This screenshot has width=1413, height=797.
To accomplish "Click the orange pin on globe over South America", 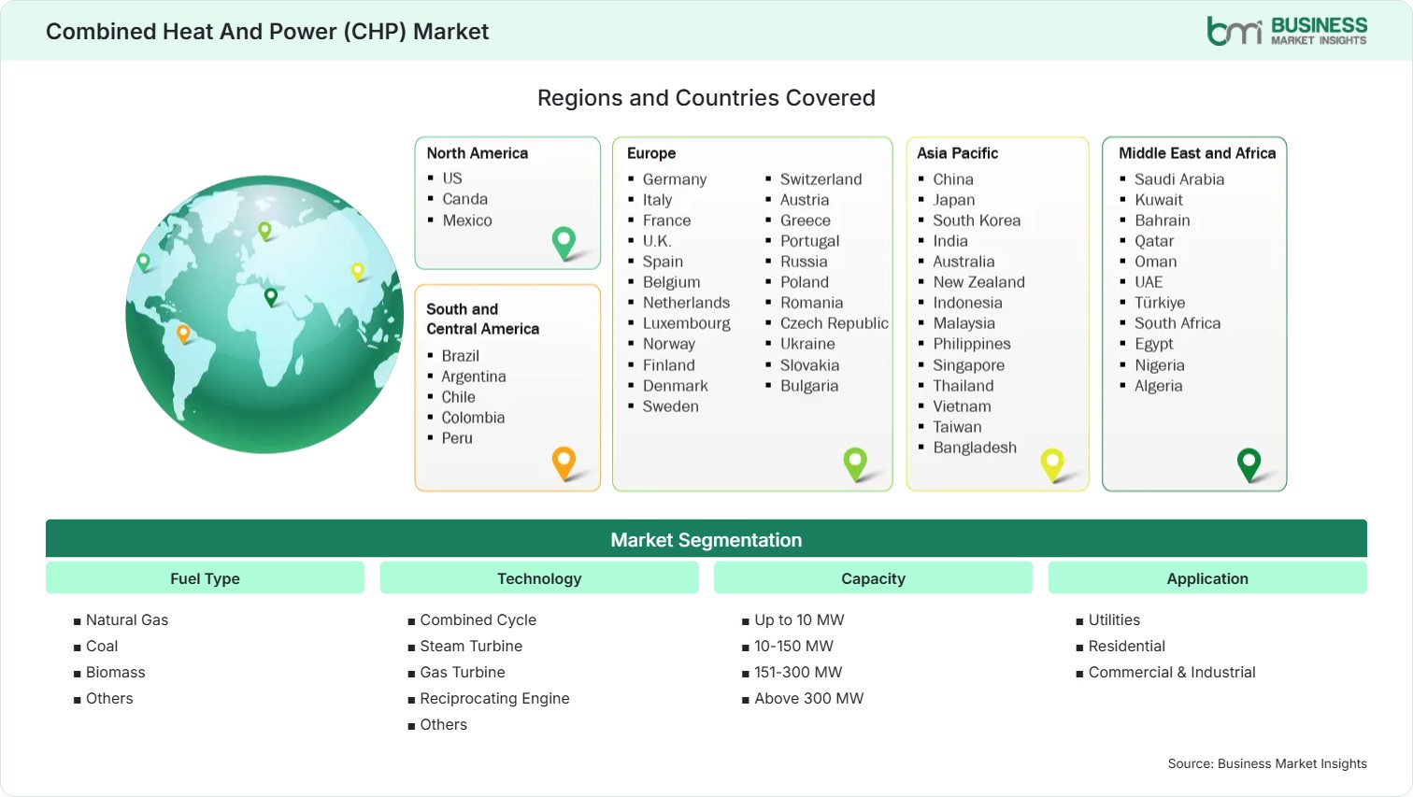I will (x=183, y=333).
